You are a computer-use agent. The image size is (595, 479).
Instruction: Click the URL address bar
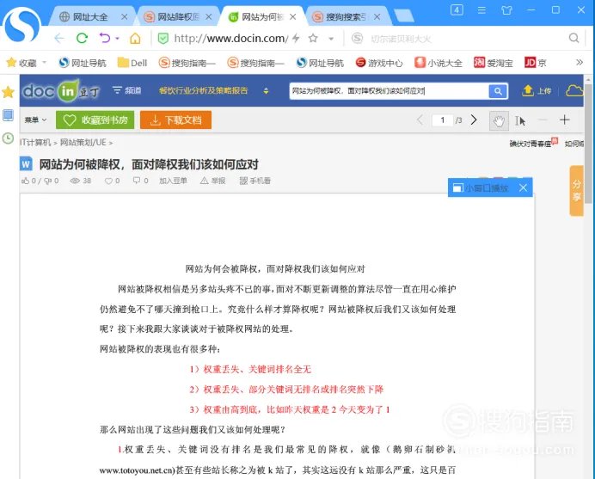click(x=230, y=39)
